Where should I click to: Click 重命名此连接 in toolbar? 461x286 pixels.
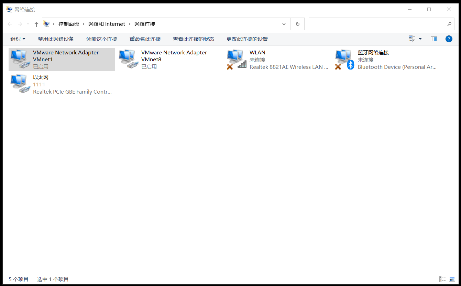tap(145, 39)
